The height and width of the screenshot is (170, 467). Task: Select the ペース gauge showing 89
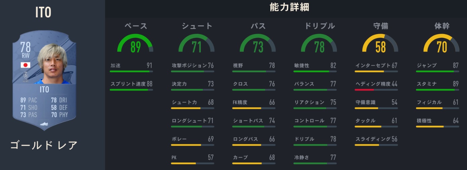(135, 44)
